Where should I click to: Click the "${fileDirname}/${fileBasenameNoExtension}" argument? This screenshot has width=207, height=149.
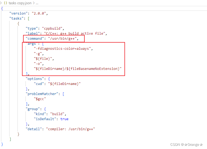click(77, 69)
